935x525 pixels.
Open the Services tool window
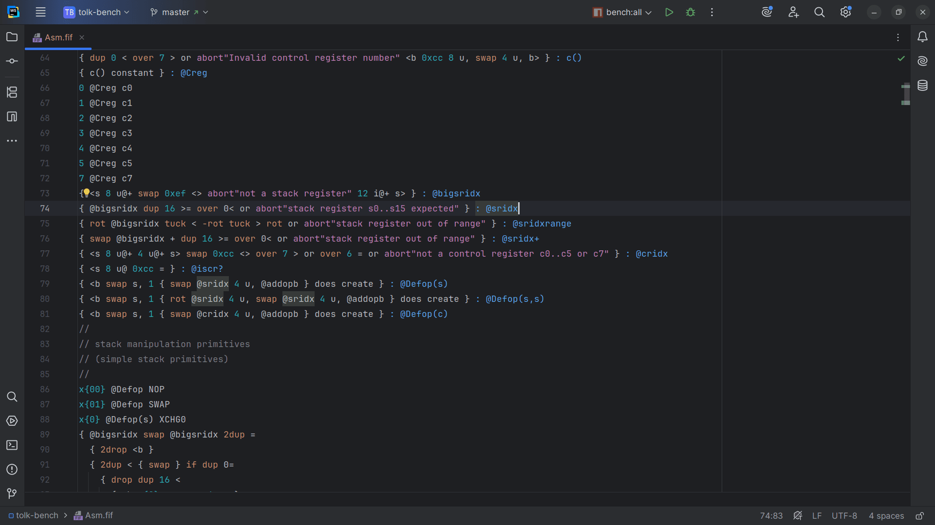pyautogui.click(x=12, y=421)
